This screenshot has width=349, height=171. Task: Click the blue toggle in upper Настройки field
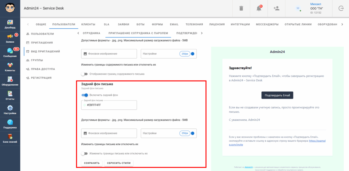click(193, 54)
